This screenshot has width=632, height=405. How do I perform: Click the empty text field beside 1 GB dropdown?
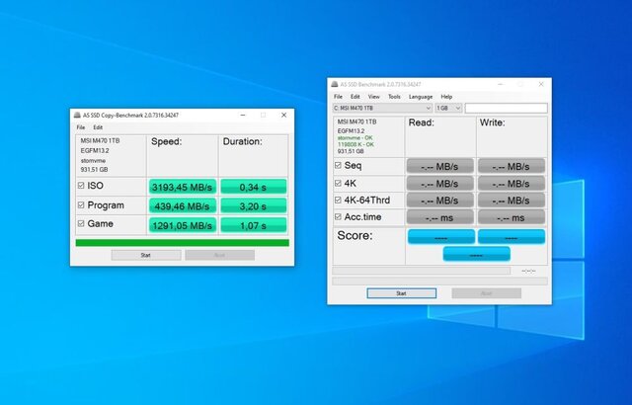coord(505,108)
